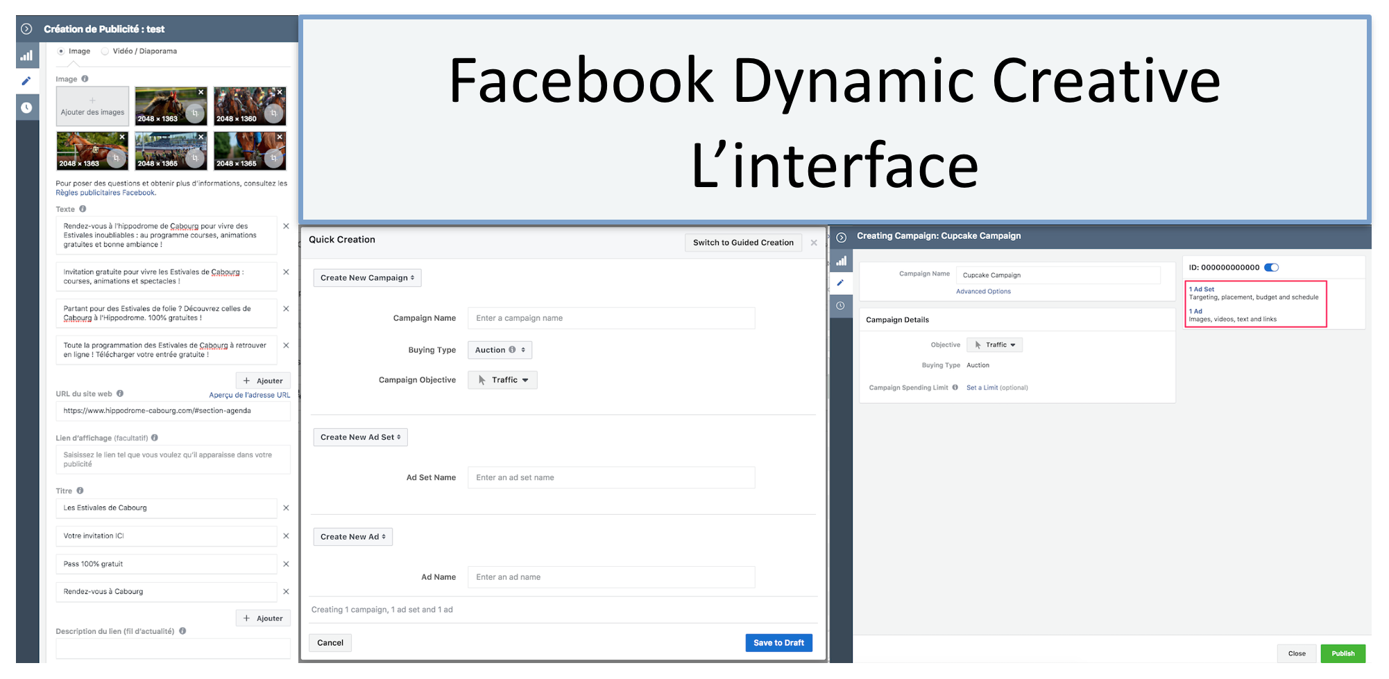The width and height of the screenshot is (1389, 679).
Task: Click the Lien d'affichage input field
Action: point(173,460)
